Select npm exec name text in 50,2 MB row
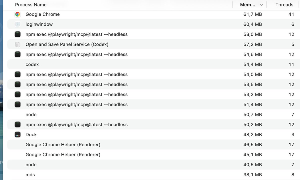This screenshot has height=180, width=300. 76,124
